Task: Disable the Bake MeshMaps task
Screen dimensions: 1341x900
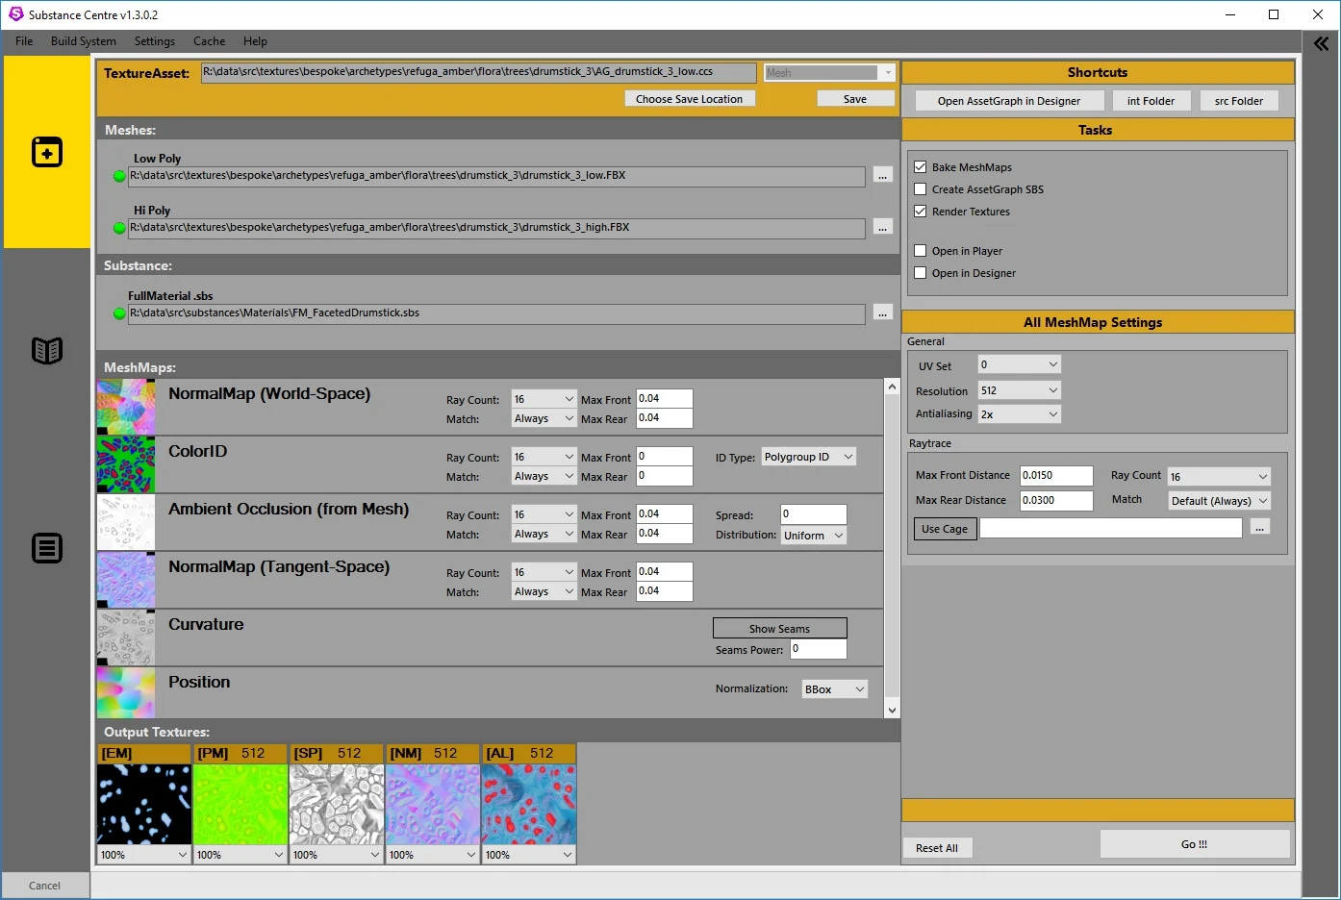Action: click(920, 166)
